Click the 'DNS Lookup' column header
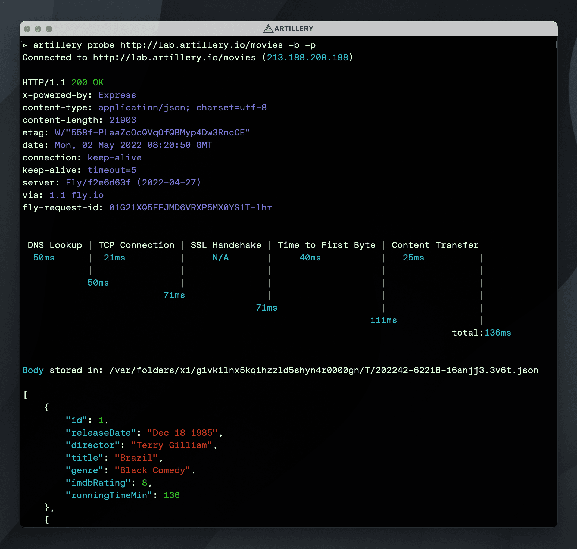Image resolution: width=577 pixels, height=549 pixels. tap(55, 245)
